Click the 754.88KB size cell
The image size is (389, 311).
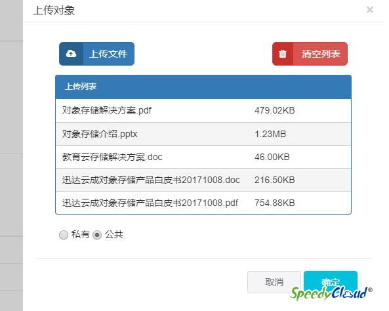point(275,203)
